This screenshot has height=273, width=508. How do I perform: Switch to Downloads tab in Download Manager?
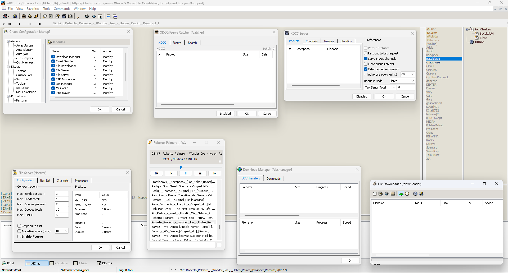[273, 179]
